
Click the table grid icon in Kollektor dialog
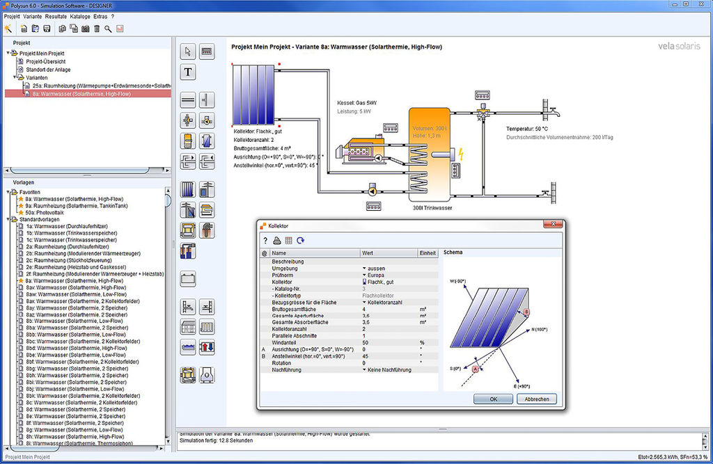tap(288, 241)
